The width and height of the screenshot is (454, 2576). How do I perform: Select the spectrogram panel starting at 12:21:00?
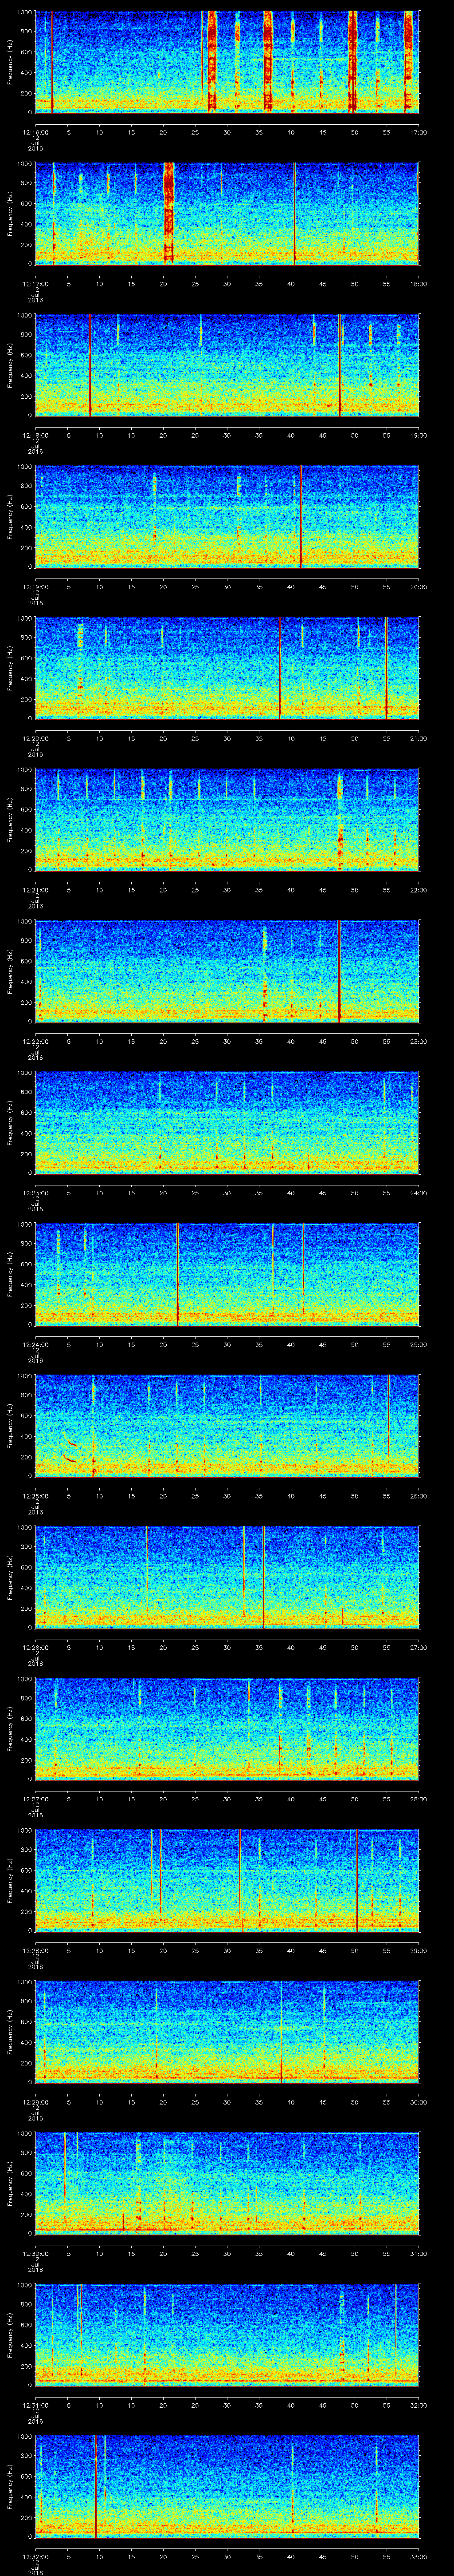pyautogui.click(x=227, y=819)
